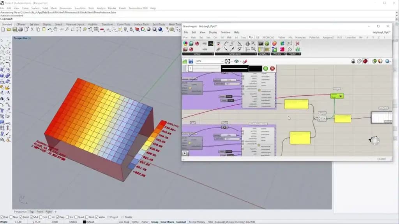The image size is (399, 224).
Task: Expand the Vector panel in Grasshopper ribbon
Action: tap(300, 54)
